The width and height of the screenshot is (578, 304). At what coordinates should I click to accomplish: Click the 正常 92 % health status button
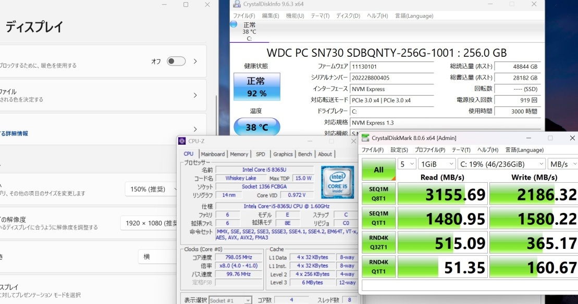click(257, 87)
